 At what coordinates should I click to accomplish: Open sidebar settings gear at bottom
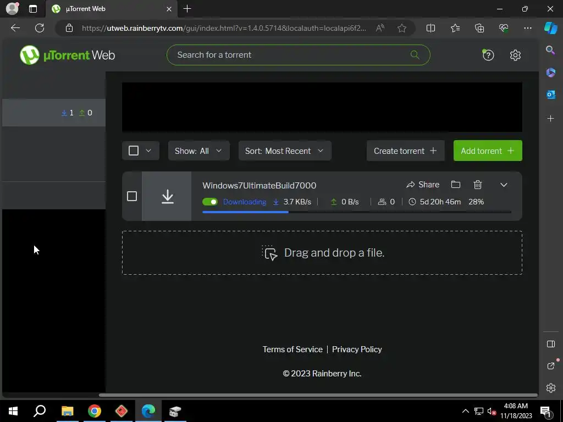point(550,388)
